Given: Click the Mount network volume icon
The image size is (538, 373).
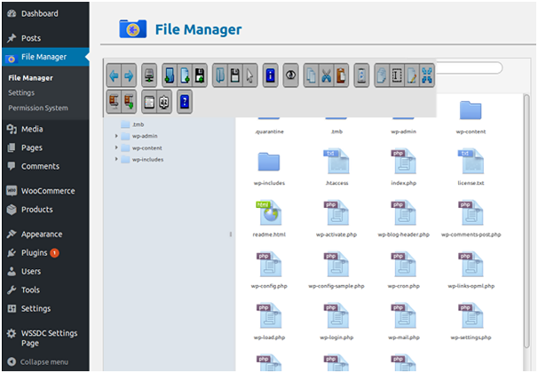Looking at the screenshot, I should pyautogui.click(x=149, y=75).
